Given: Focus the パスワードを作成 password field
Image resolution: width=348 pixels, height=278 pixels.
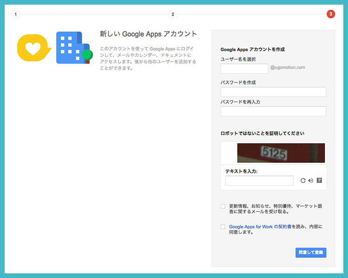Looking at the screenshot, I should (x=273, y=92).
